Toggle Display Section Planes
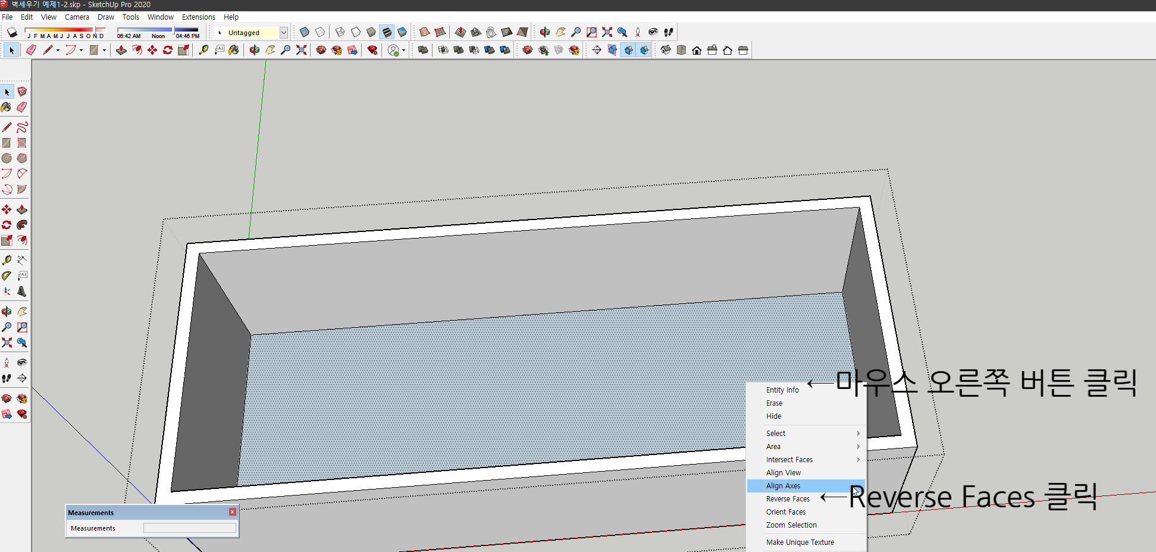The height and width of the screenshot is (552, 1156). point(612,50)
